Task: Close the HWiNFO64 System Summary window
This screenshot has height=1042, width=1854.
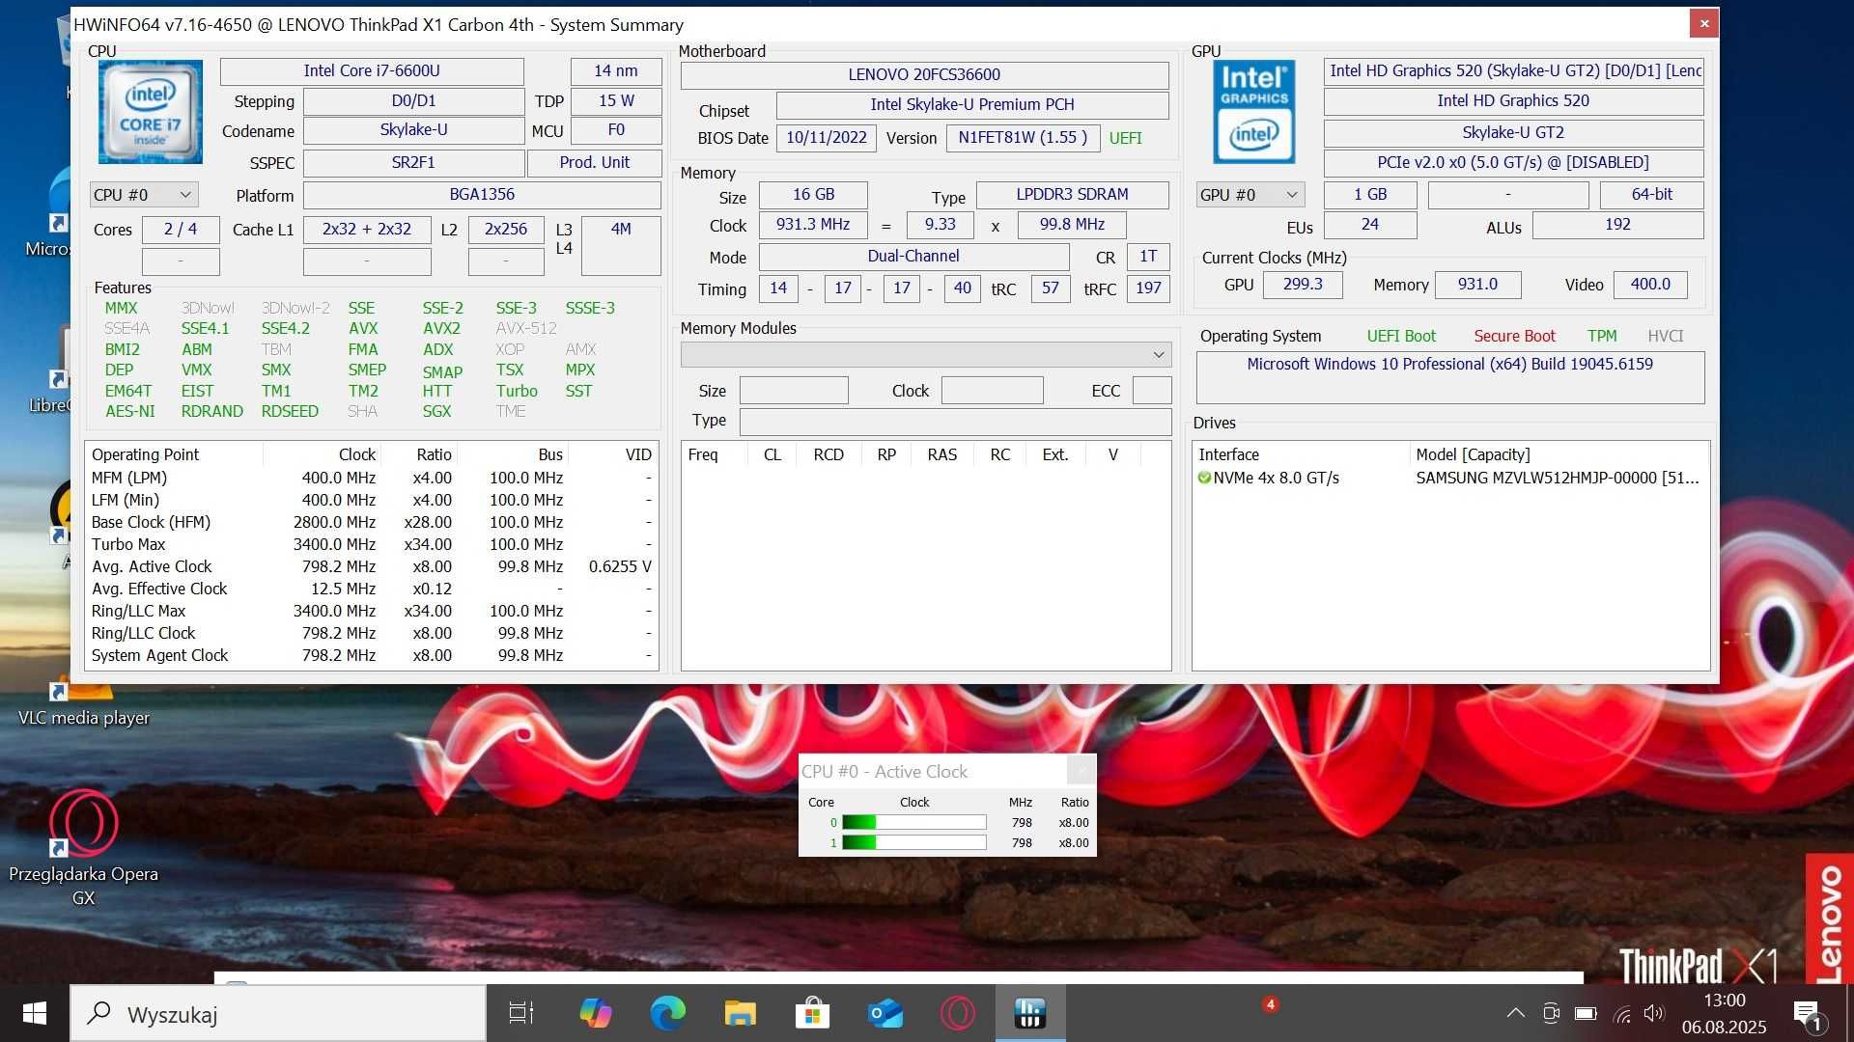Action: point(1703,23)
